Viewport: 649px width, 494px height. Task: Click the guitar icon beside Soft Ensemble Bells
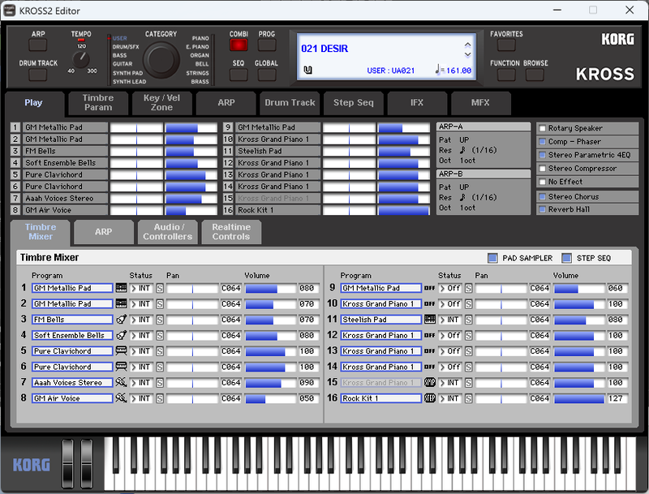click(x=121, y=335)
